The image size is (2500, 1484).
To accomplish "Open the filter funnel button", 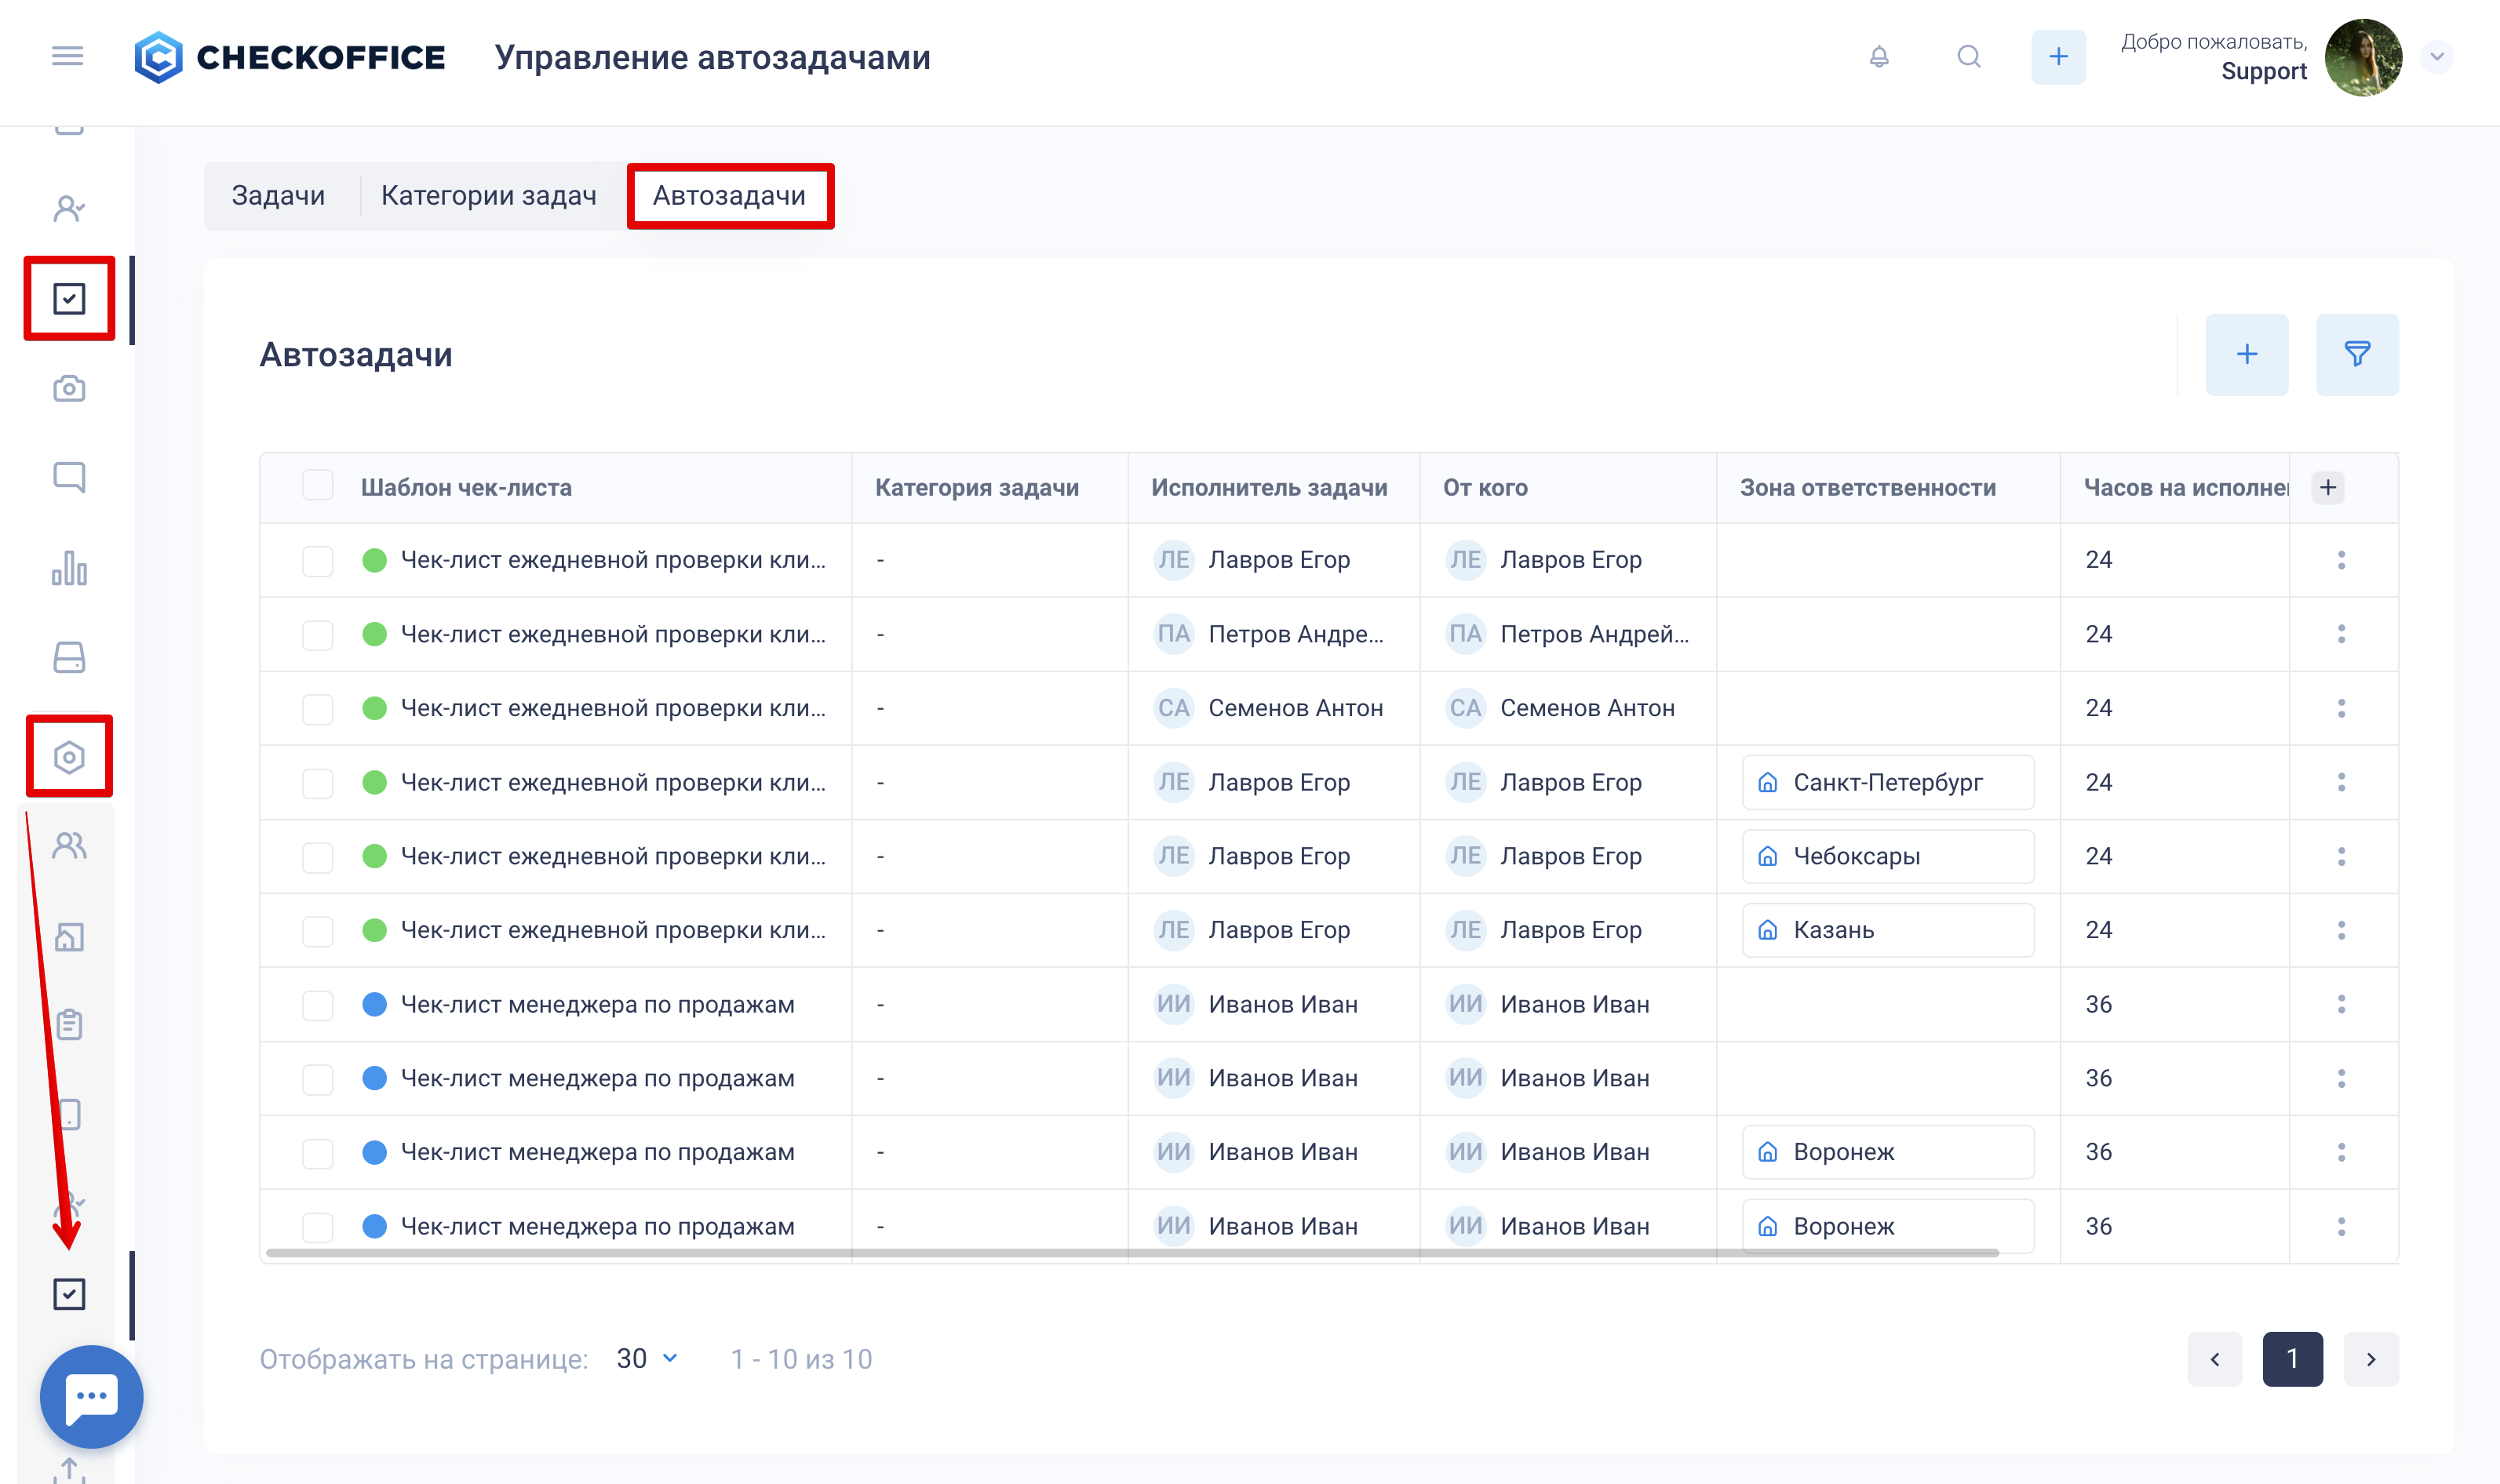I will coord(2357,354).
